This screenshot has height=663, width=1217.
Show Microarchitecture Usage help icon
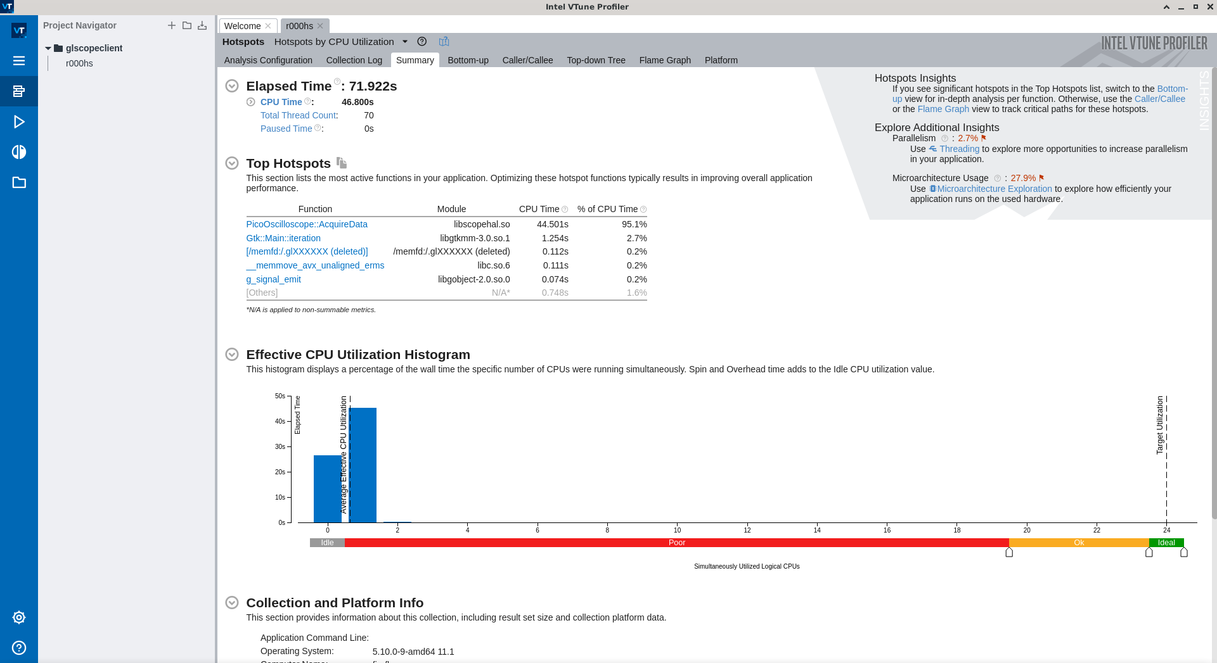(x=997, y=179)
